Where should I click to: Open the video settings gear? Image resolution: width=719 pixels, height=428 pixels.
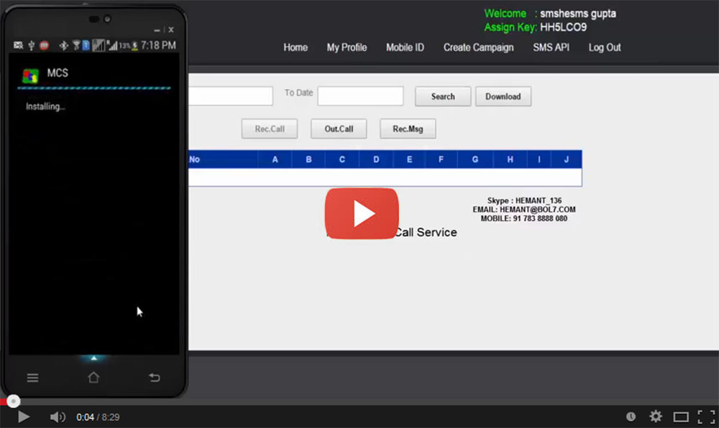(x=656, y=417)
